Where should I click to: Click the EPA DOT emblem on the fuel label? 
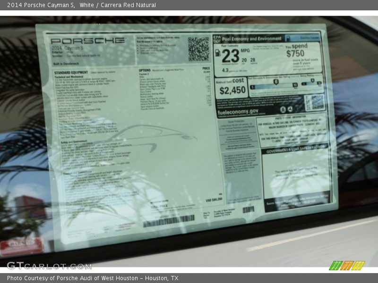pos(216,38)
